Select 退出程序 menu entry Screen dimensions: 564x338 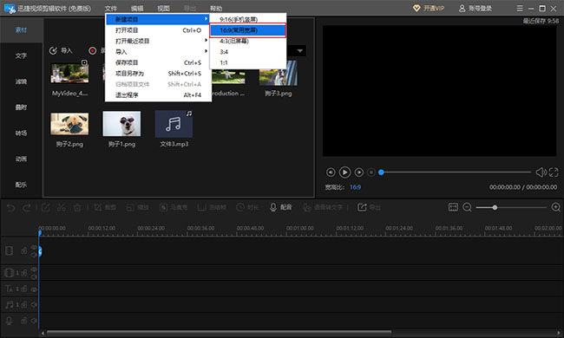[158, 95]
